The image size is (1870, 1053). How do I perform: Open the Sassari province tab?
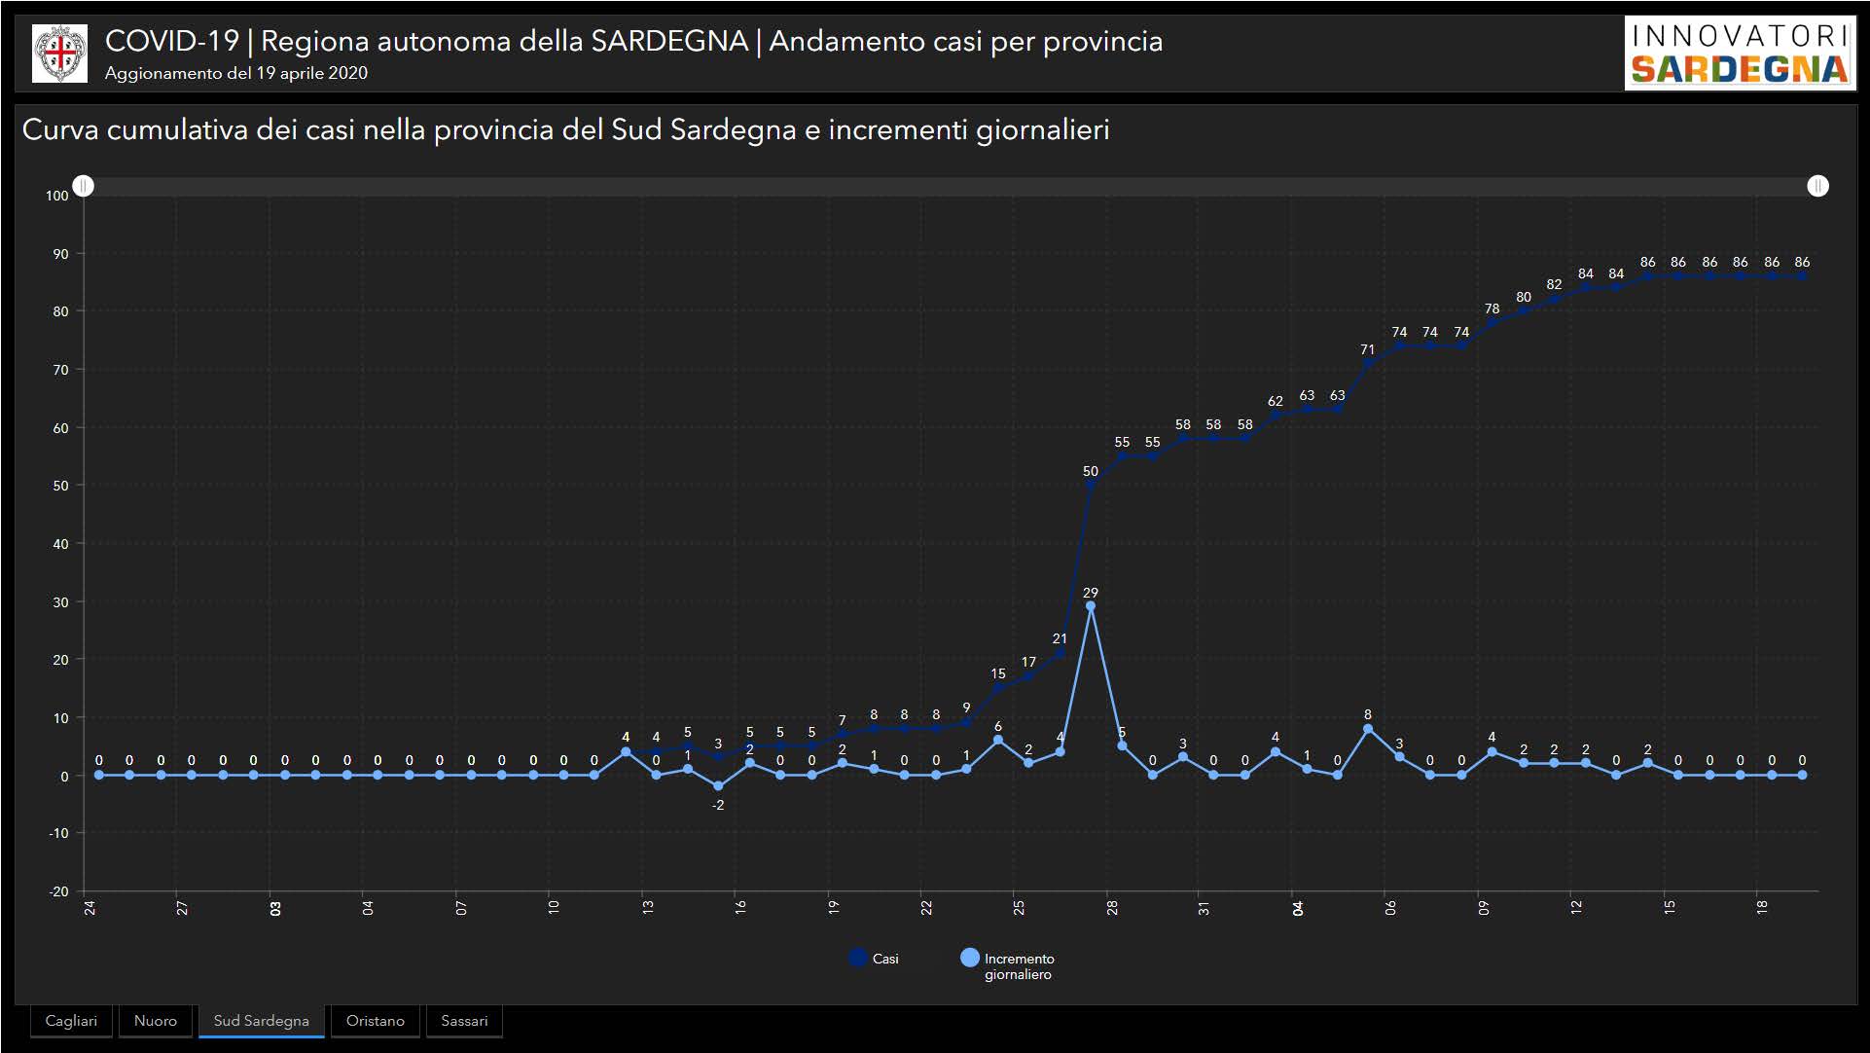tap(464, 1021)
